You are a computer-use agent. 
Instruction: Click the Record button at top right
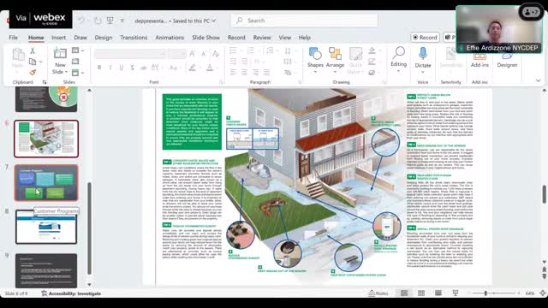click(x=425, y=38)
